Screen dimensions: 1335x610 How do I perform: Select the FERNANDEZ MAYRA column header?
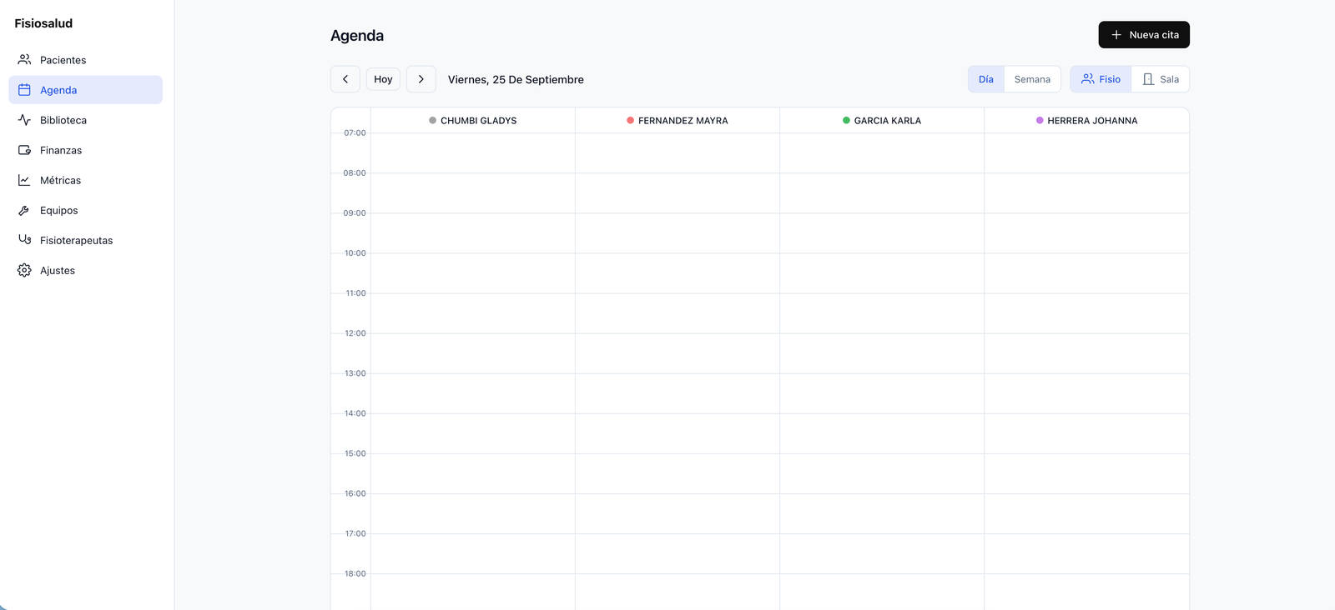pos(678,120)
